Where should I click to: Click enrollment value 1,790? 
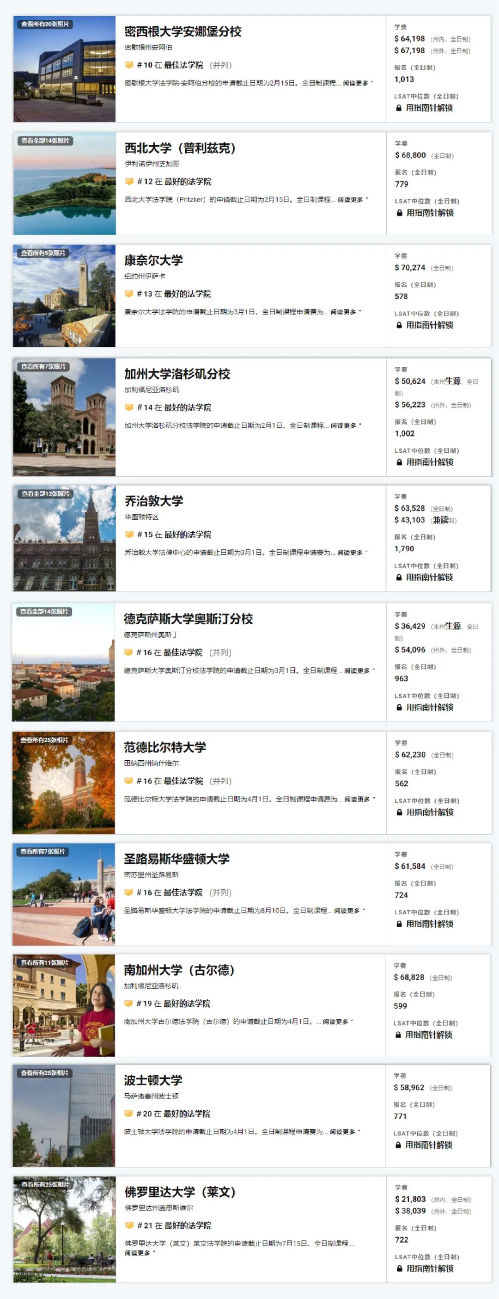404,548
